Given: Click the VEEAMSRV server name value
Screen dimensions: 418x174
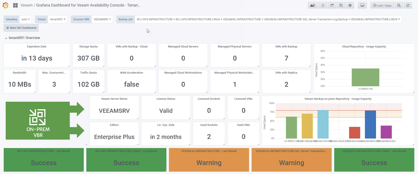Looking at the screenshot, I should point(114,110).
